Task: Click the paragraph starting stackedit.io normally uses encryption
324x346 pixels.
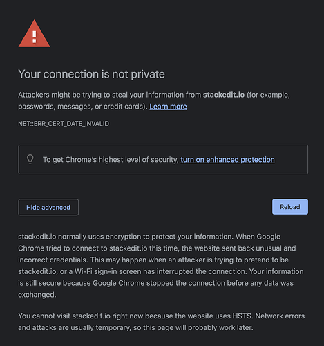Action: pyautogui.click(x=161, y=266)
